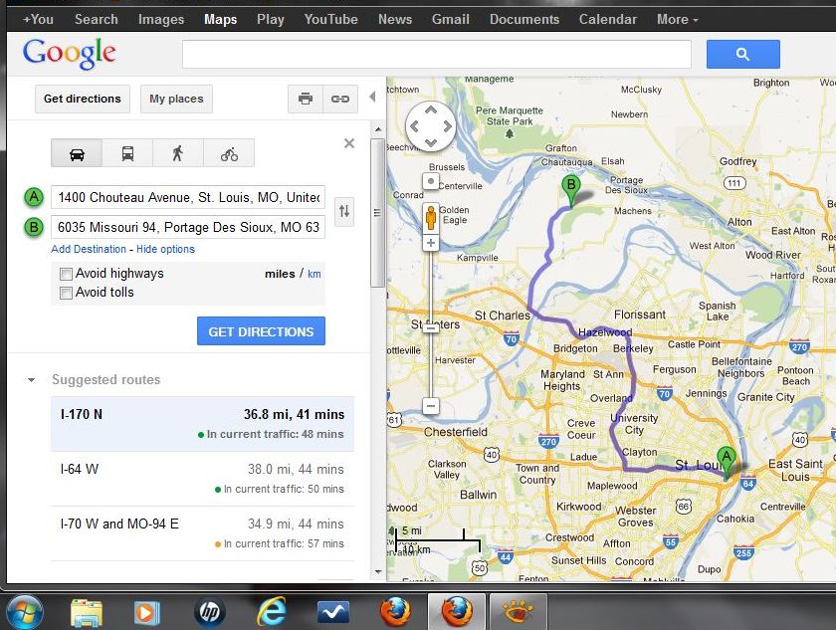The width and height of the screenshot is (836, 630).
Task: Select driving directions car icon
Action: (x=77, y=153)
